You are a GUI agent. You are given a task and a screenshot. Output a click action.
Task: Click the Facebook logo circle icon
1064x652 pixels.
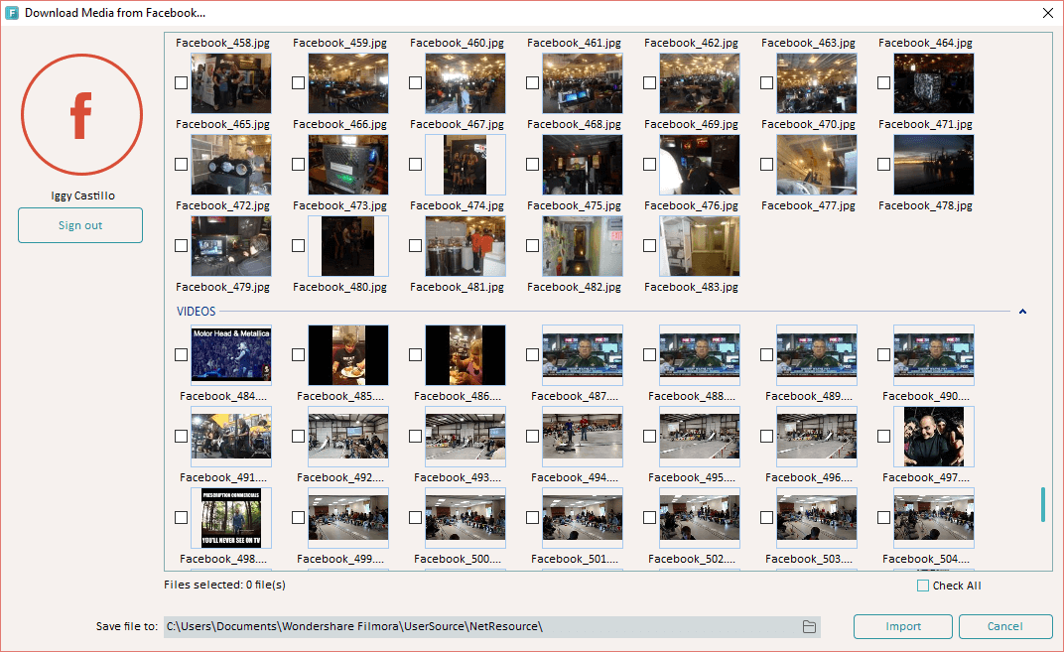coord(80,114)
